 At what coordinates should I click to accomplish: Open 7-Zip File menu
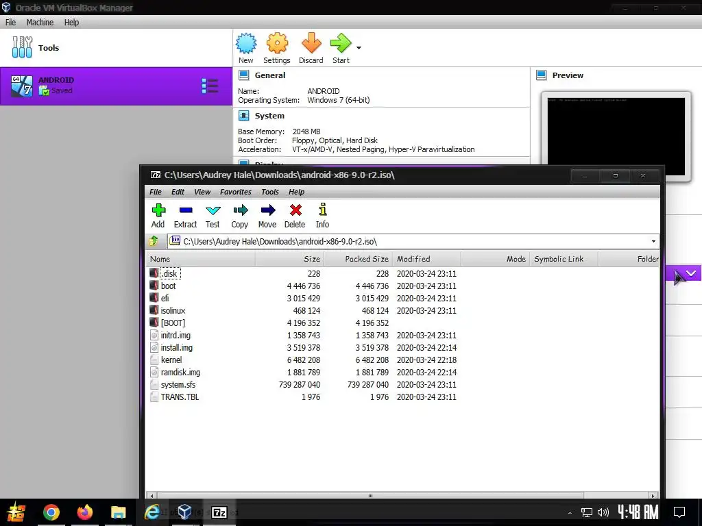tap(156, 192)
